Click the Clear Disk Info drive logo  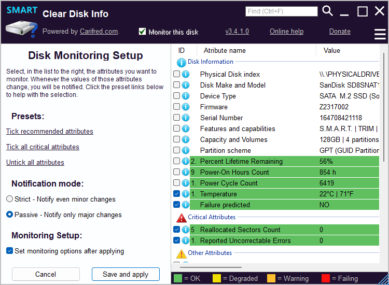click(x=22, y=29)
